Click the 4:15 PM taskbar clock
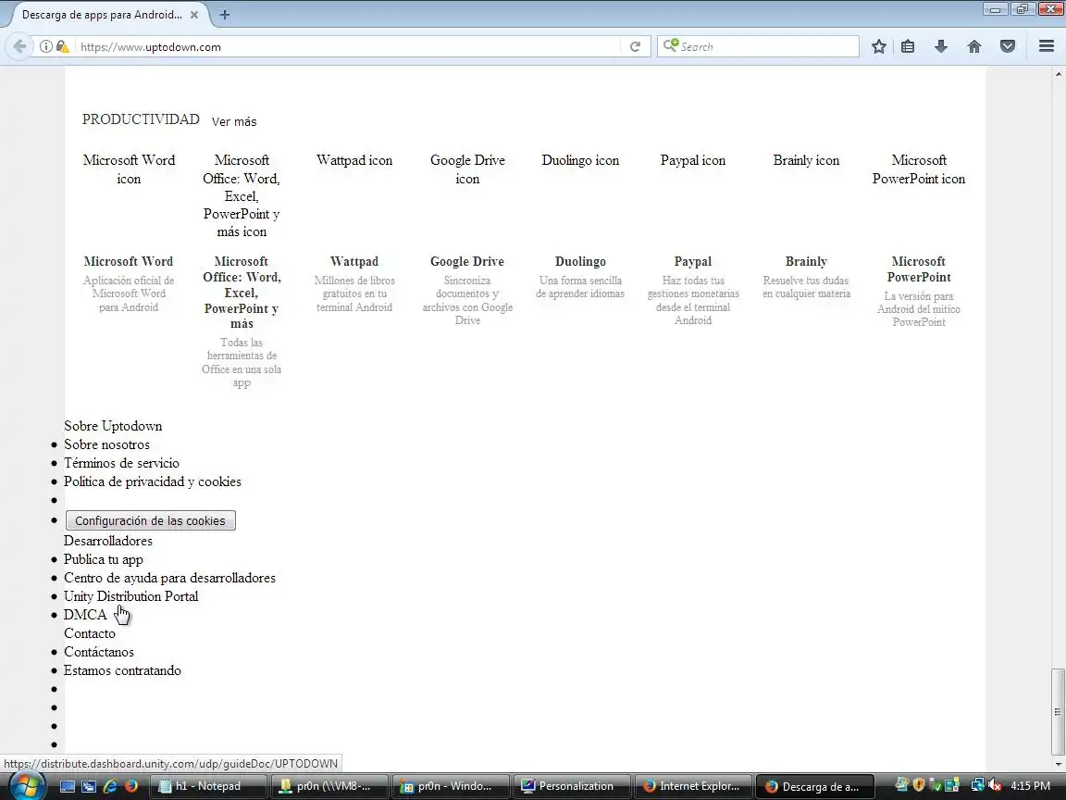1066x800 pixels. click(x=1030, y=786)
